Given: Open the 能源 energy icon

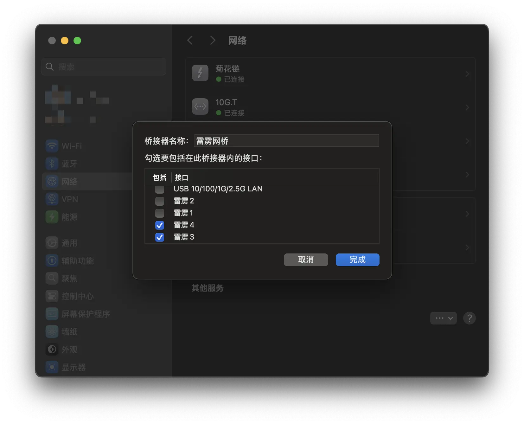Looking at the screenshot, I should click(x=52, y=217).
